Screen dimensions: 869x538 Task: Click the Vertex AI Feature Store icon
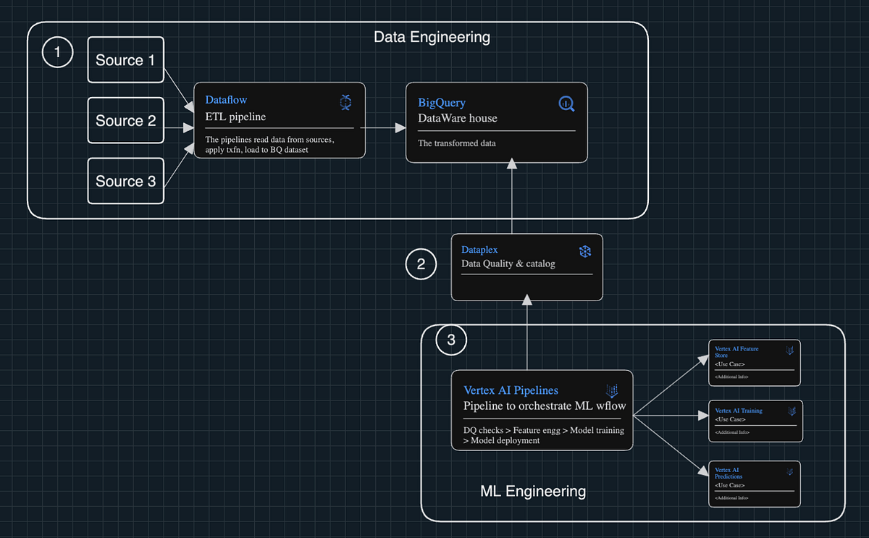tap(789, 350)
